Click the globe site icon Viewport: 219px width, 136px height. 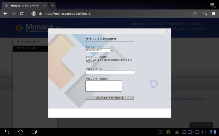[x=33, y=14]
